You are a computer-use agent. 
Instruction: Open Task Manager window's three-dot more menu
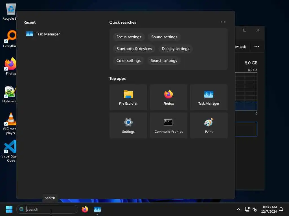pos(257,47)
